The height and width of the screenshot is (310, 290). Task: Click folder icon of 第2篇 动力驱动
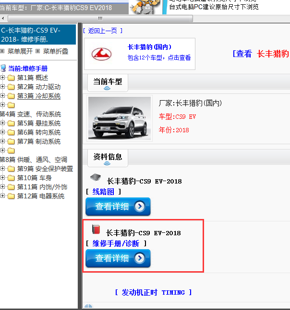point(11,87)
